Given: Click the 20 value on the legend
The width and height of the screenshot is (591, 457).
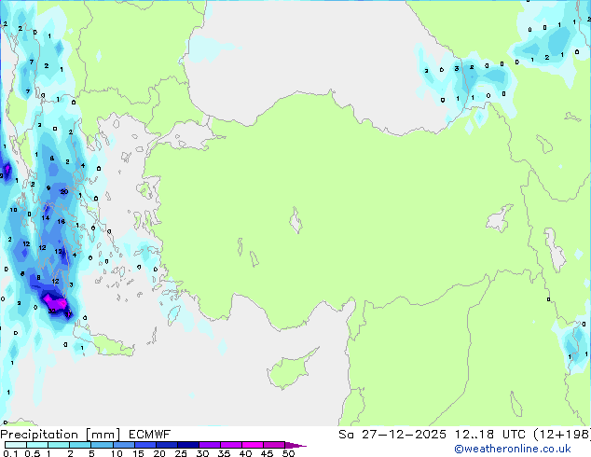Looking at the screenshot, I should [x=158, y=453].
